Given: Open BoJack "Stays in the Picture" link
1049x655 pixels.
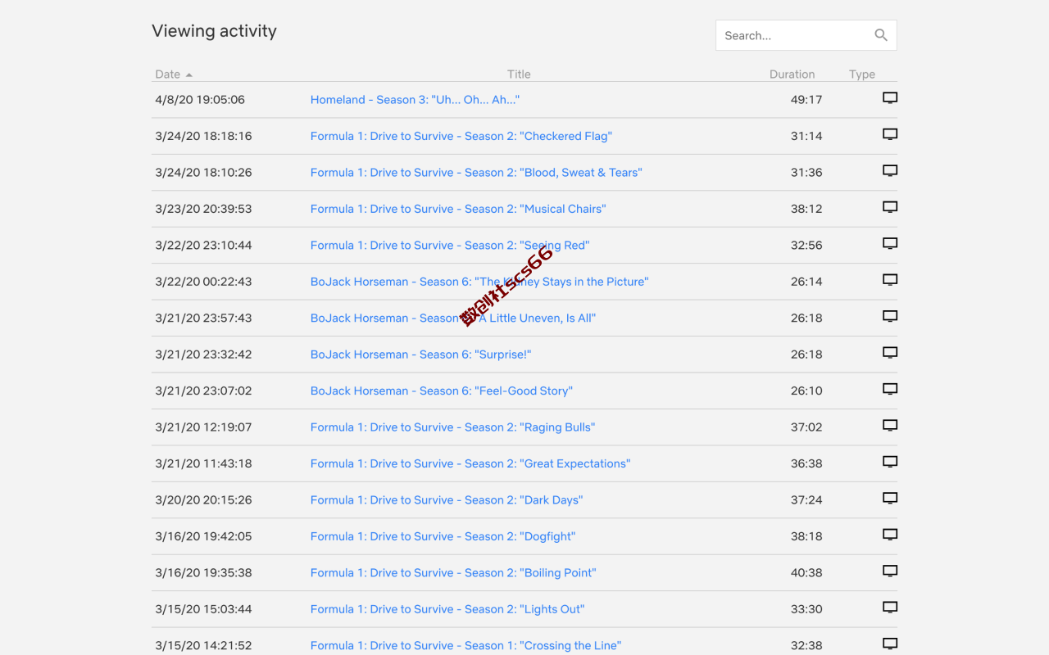Looking at the screenshot, I should point(479,282).
